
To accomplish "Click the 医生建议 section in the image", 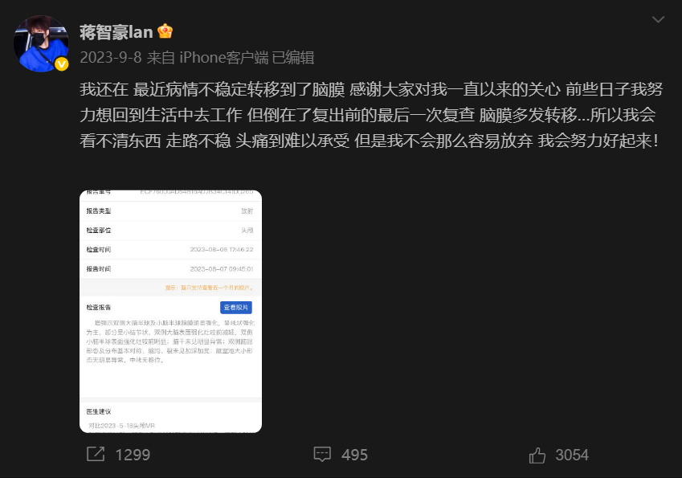I will point(99,411).
